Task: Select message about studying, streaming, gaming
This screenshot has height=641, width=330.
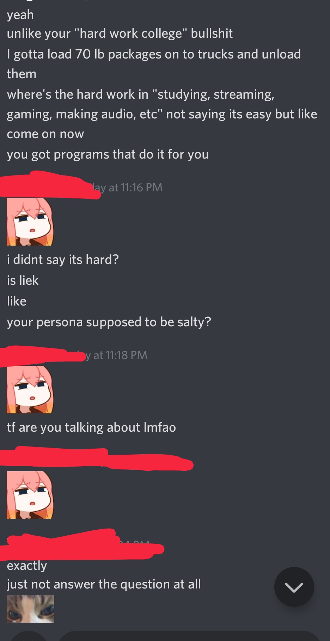Action: pos(162,114)
